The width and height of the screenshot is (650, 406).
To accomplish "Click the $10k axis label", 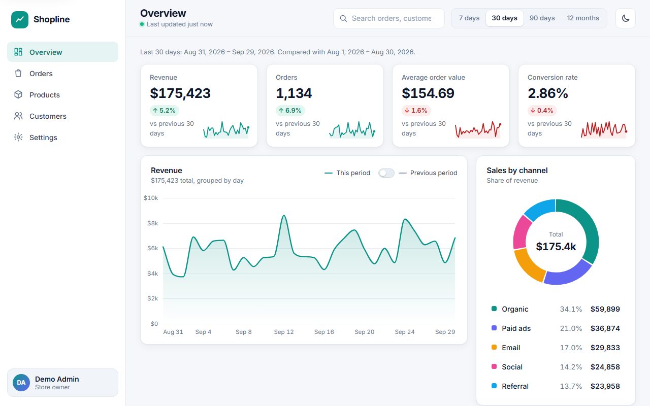I will pyautogui.click(x=151, y=198).
